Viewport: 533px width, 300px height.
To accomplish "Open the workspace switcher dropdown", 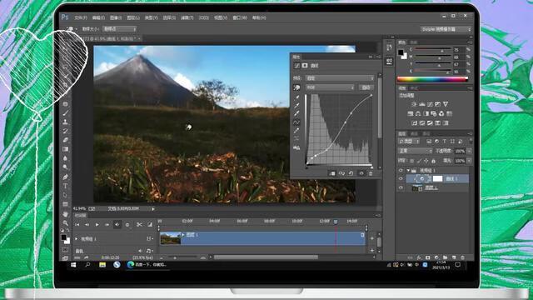I will coord(446,30).
